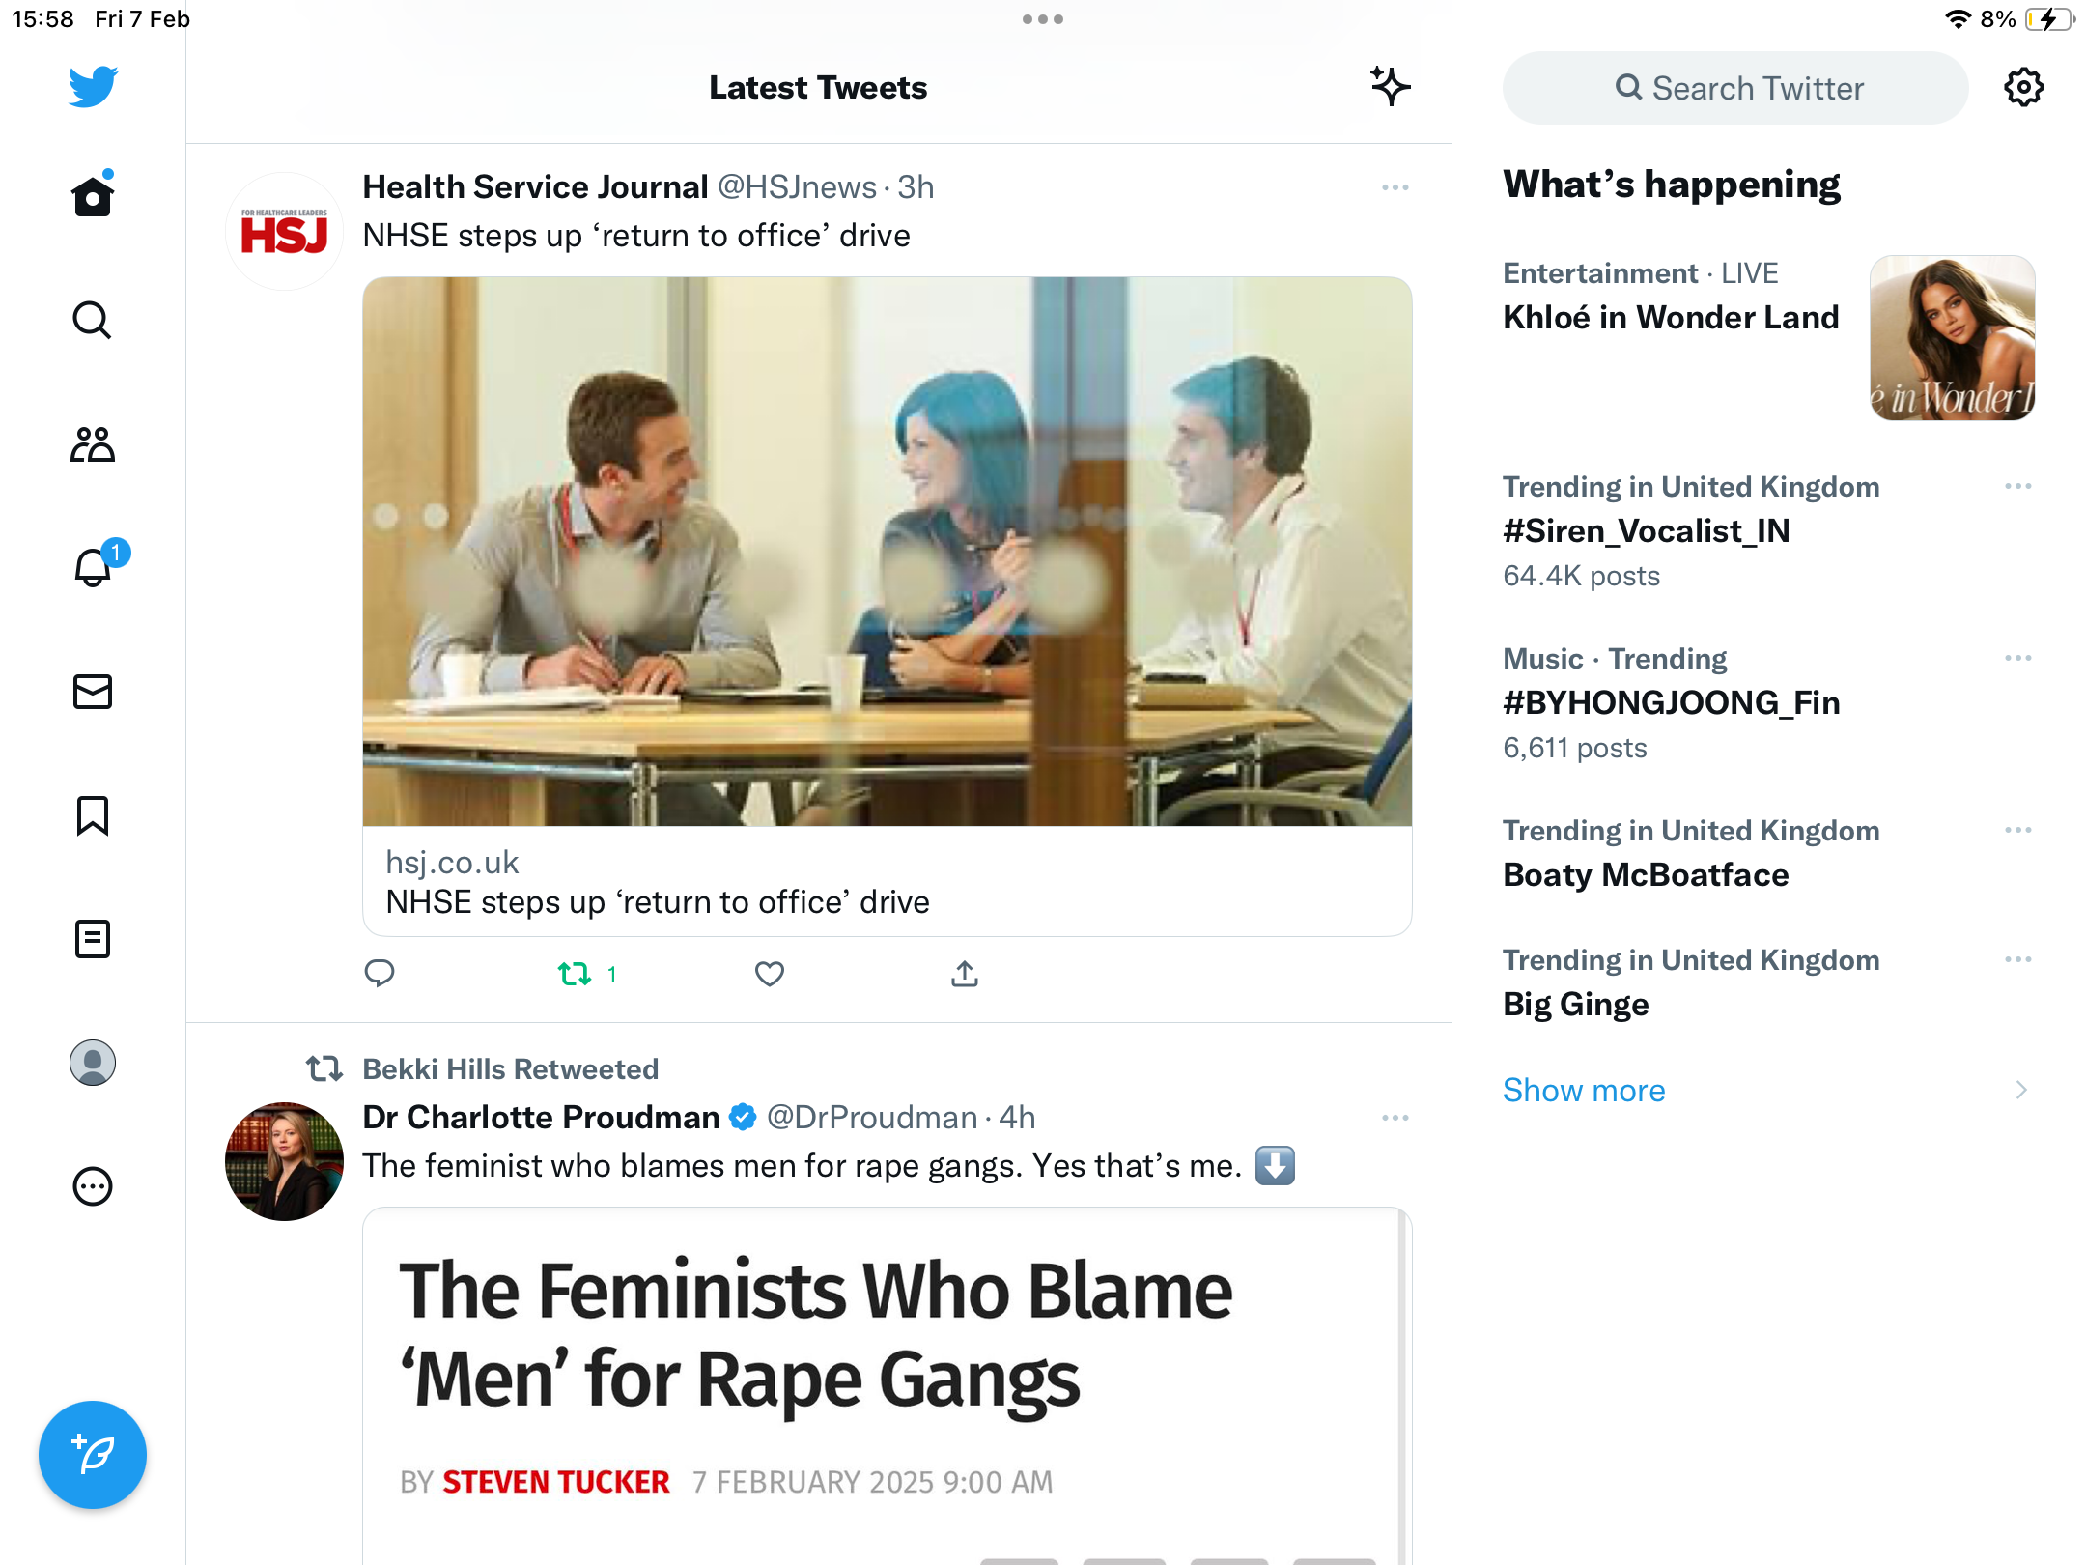Tap Latest Tweets header title
This screenshot has height=1565, width=2086.
point(818,87)
